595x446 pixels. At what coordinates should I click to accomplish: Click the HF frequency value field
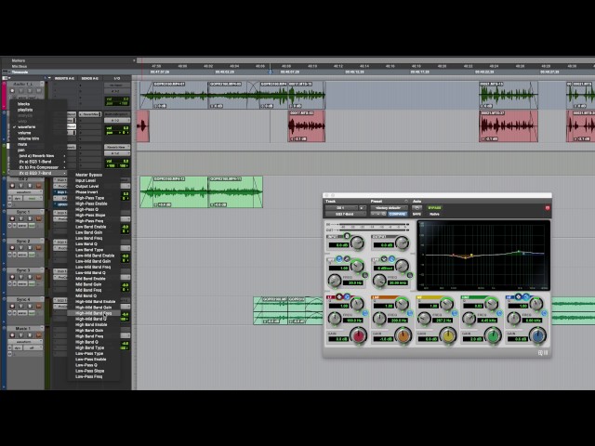tap(533, 321)
